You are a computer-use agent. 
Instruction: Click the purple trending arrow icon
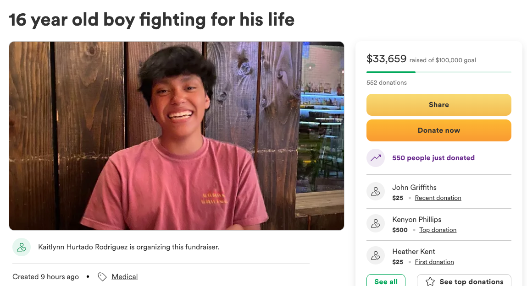tap(376, 158)
